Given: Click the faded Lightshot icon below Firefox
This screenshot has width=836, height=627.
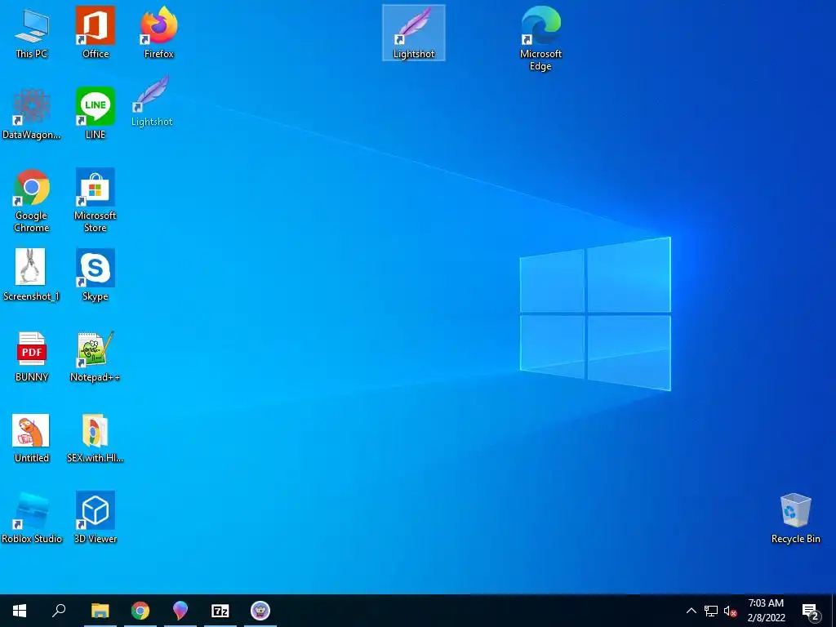Looking at the screenshot, I should pos(152,100).
